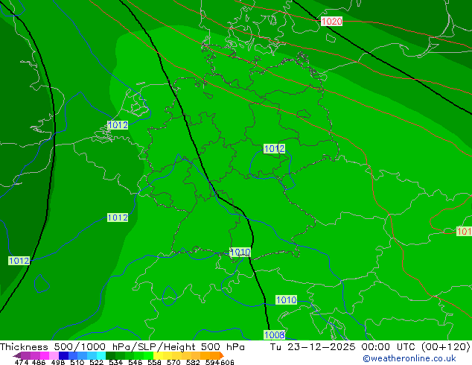Click the legend value 534
Viewport: 472px width, 365px height.
pos(115,363)
